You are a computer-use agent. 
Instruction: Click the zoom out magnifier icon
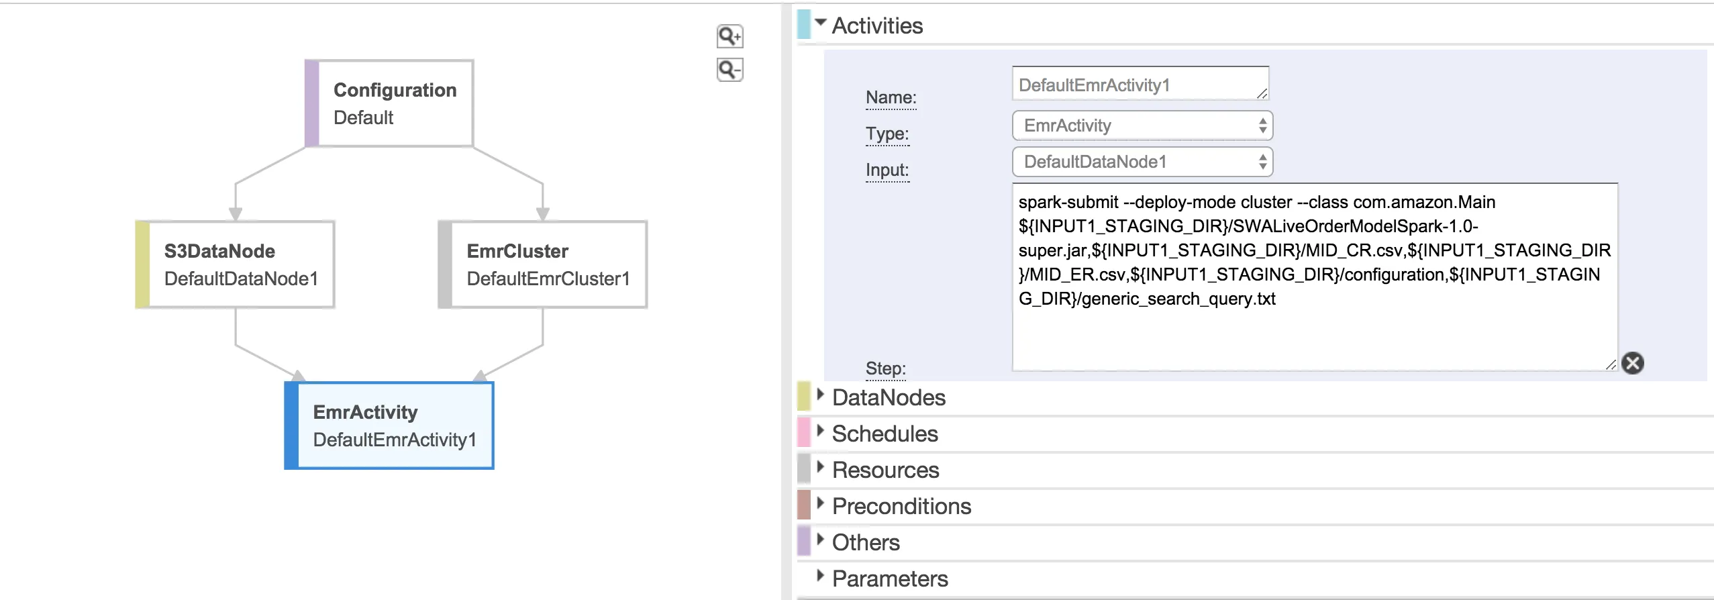point(729,70)
